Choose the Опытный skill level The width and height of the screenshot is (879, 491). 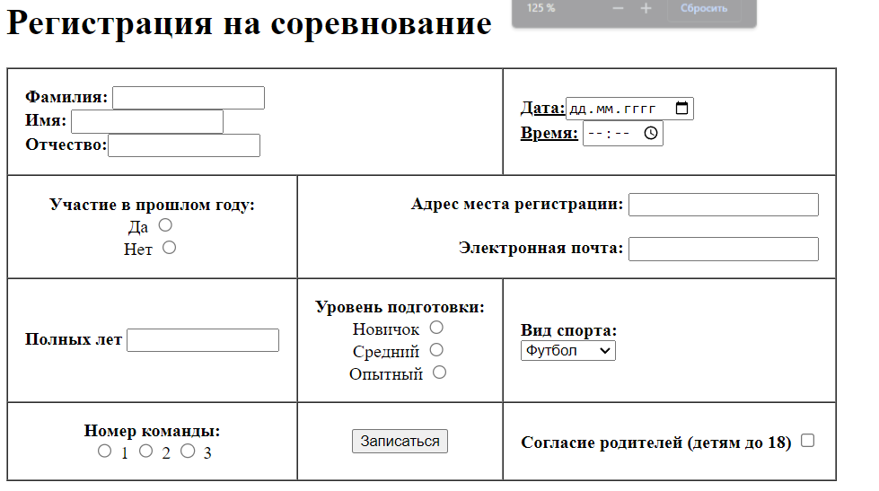[439, 373]
